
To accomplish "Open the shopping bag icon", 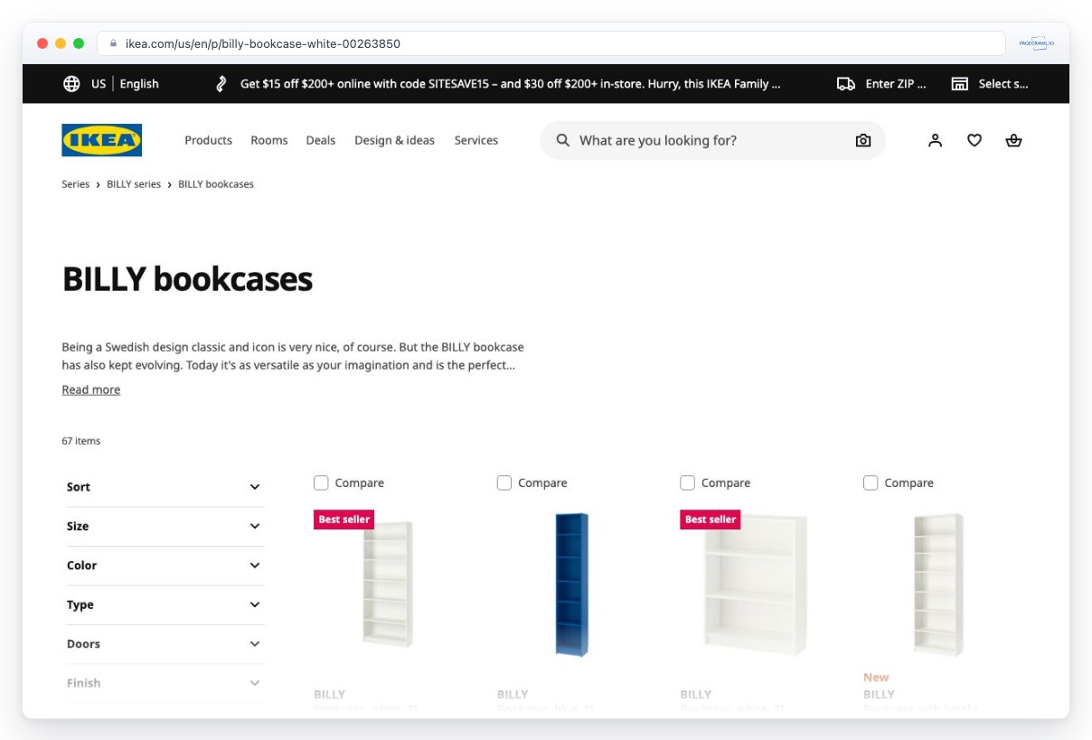I will coord(1013,140).
